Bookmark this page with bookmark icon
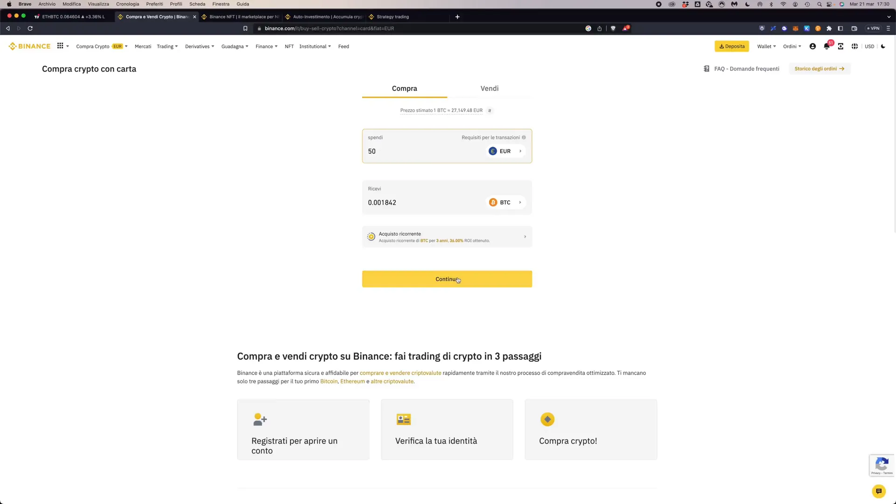 [245, 28]
